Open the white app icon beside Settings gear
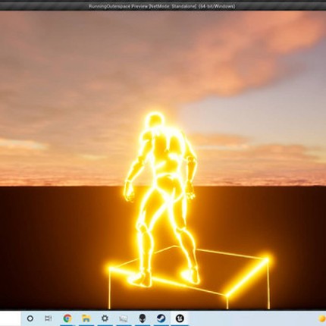Screen dimensions: 326x326 pos(124,318)
